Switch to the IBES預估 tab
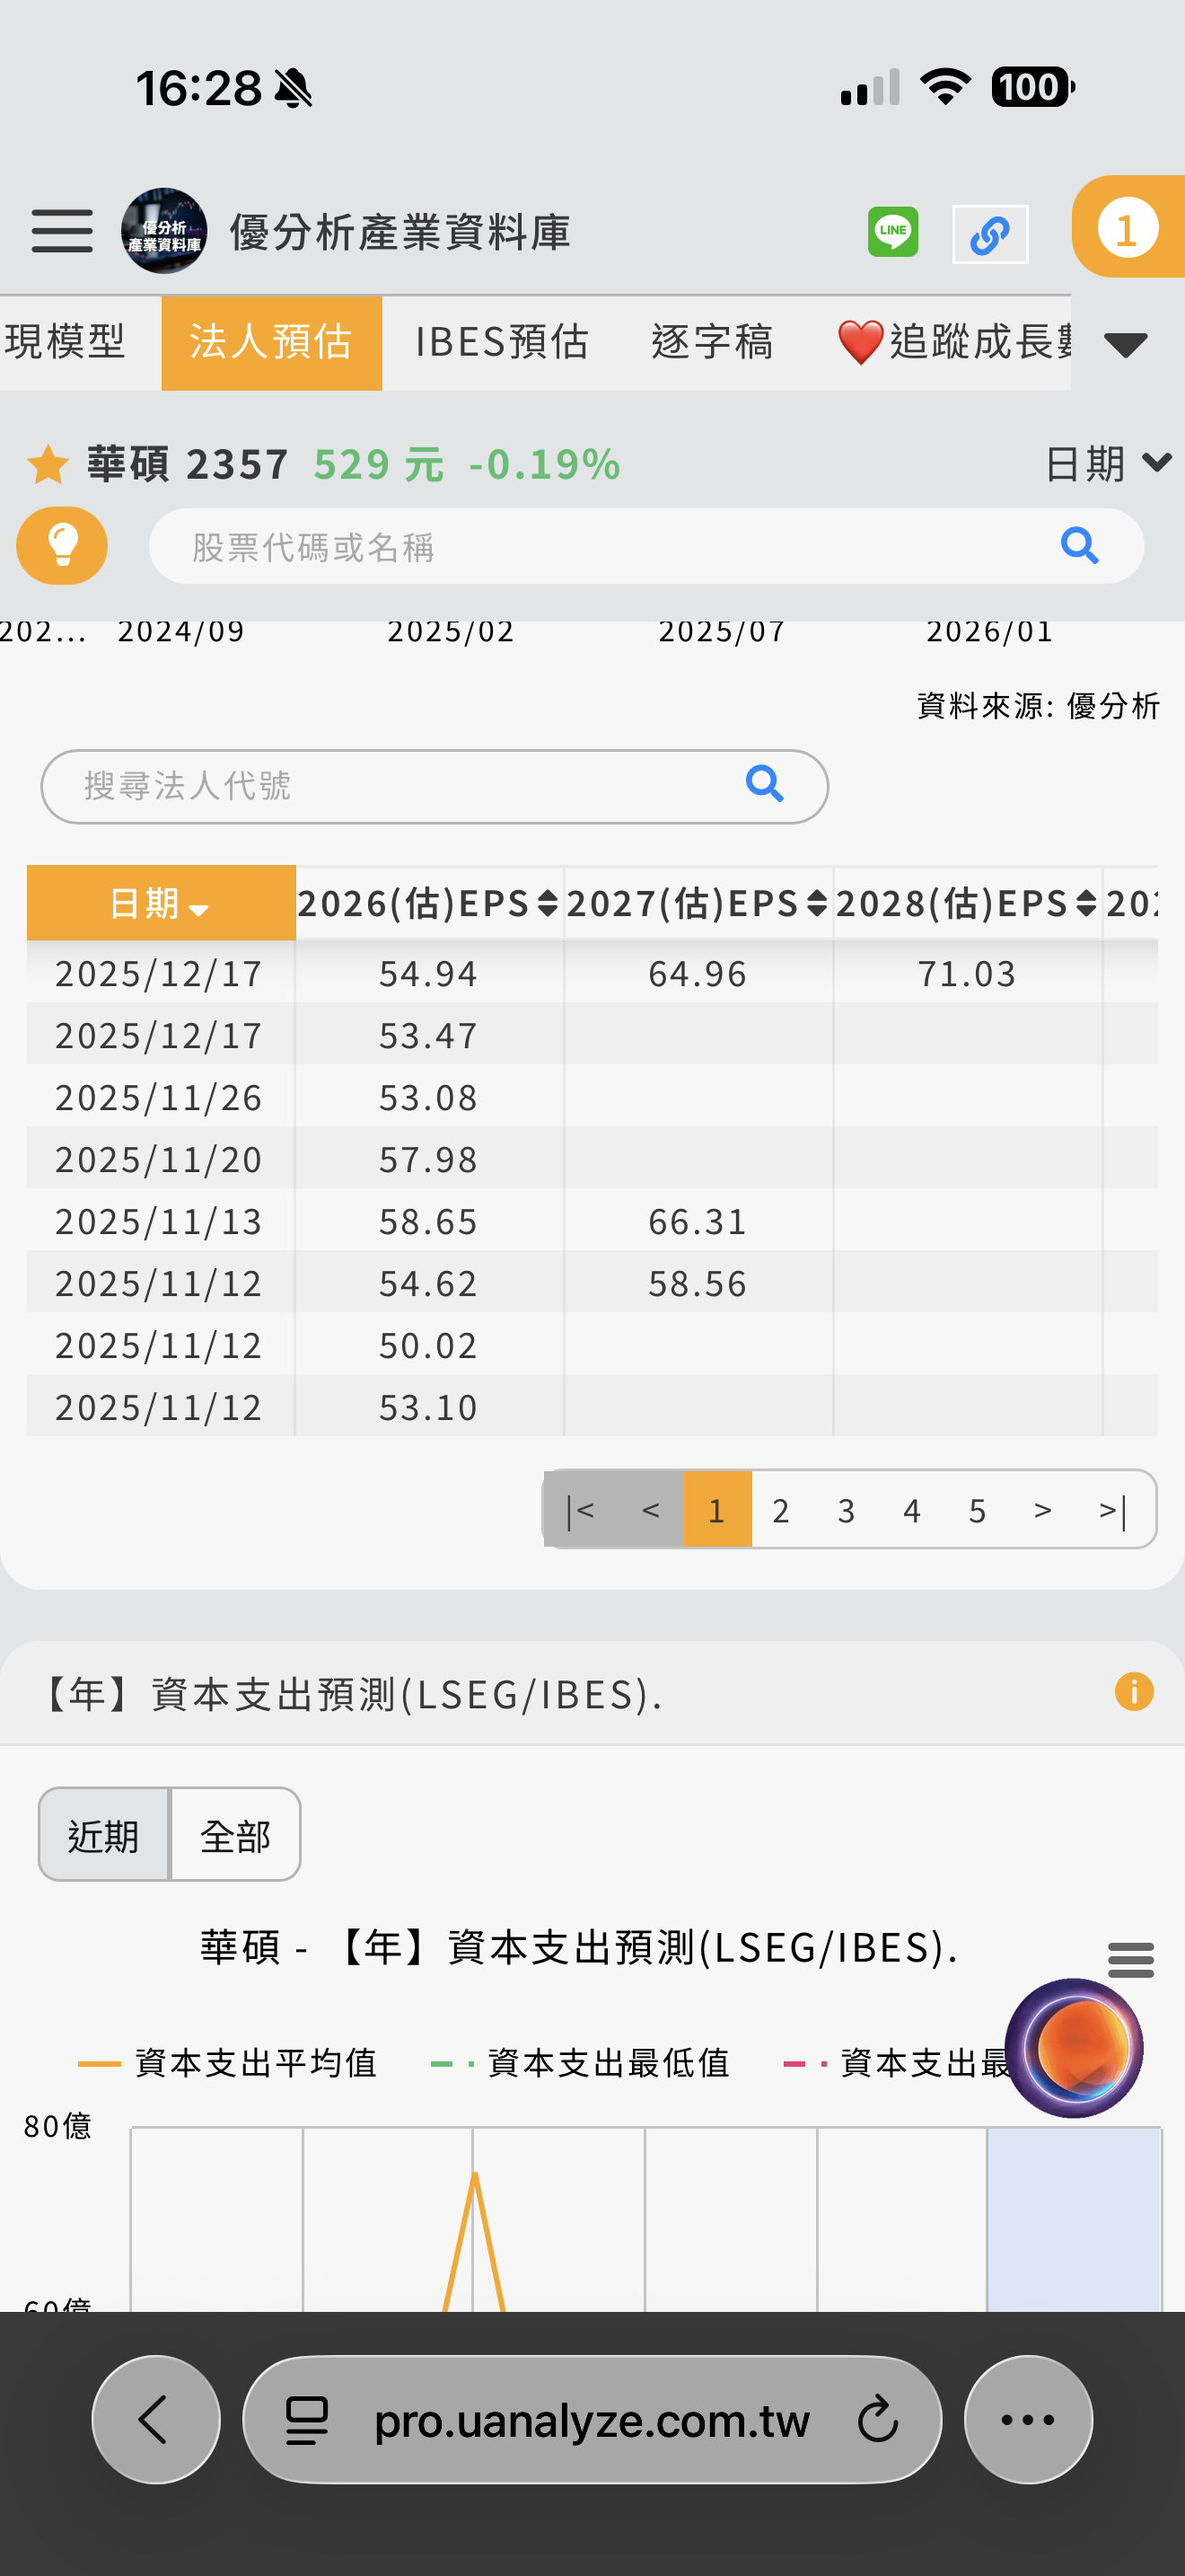Viewport: 1185px width, 2576px height. (x=502, y=342)
